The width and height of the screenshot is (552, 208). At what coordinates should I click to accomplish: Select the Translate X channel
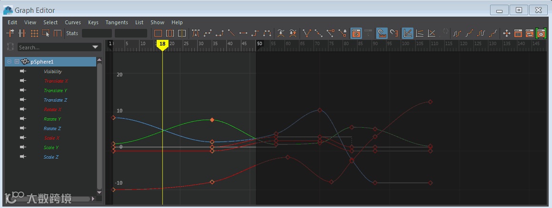[x=56, y=81]
